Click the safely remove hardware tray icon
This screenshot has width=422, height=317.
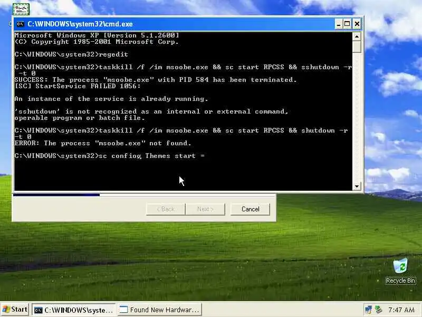(x=379, y=310)
